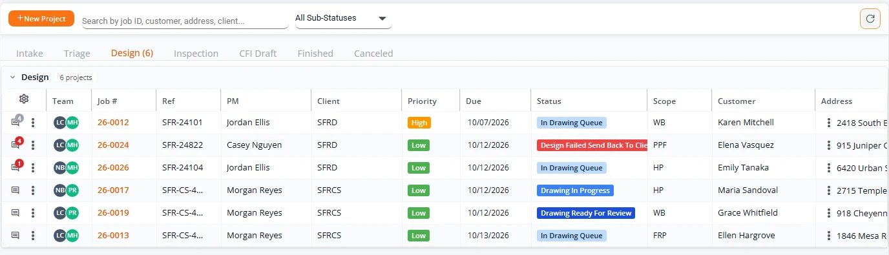Click address options dots for 1846 Mesa
This screenshot has width=889, height=255.
click(829, 236)
